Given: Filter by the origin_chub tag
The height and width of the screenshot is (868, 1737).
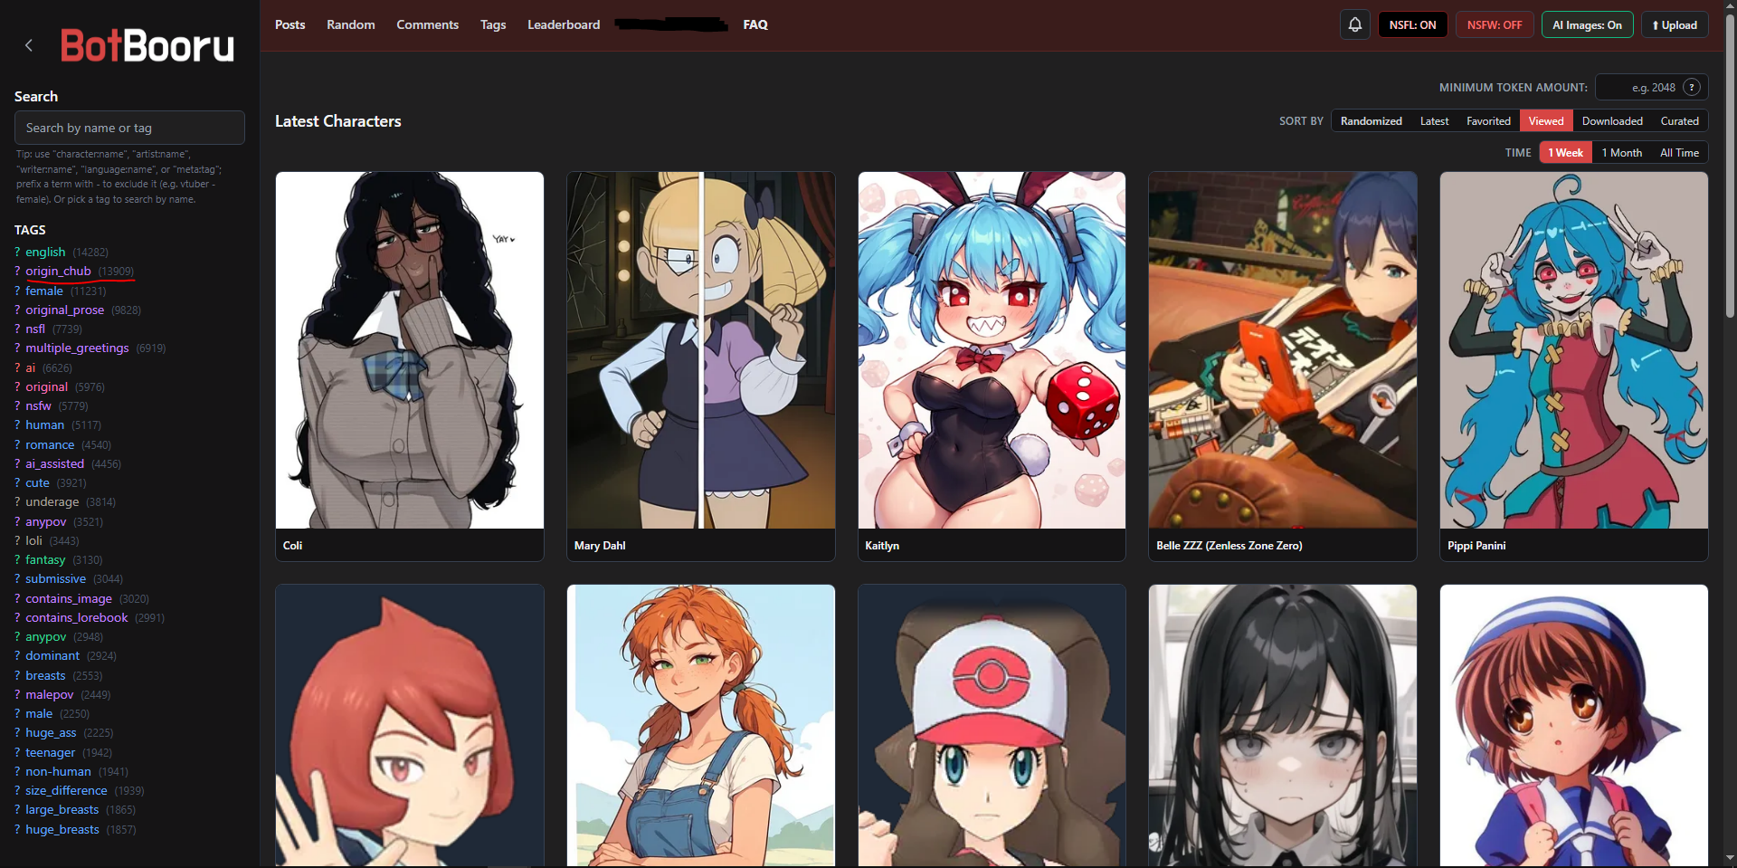Looking at the screenshot, I should coord(58,272).
